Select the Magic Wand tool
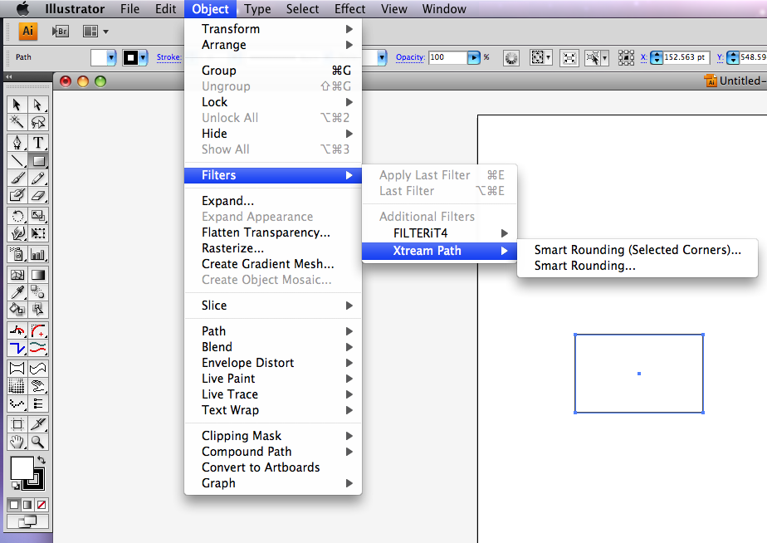The height and width of the screenshot is (543, 767). point(17,122)
